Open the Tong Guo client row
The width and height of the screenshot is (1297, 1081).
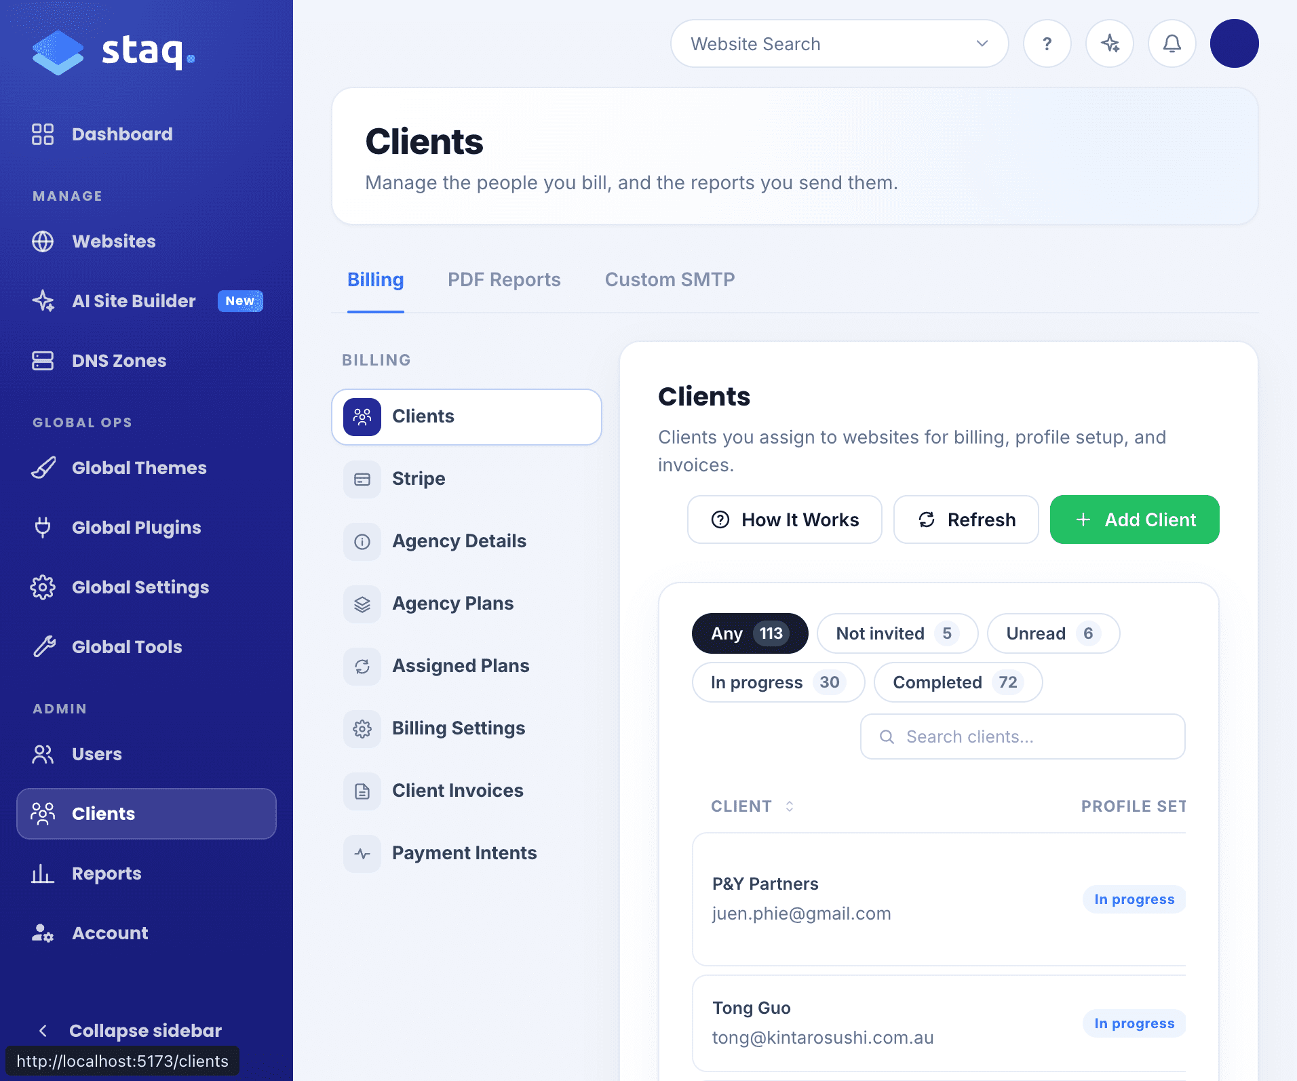(940, 1023)
